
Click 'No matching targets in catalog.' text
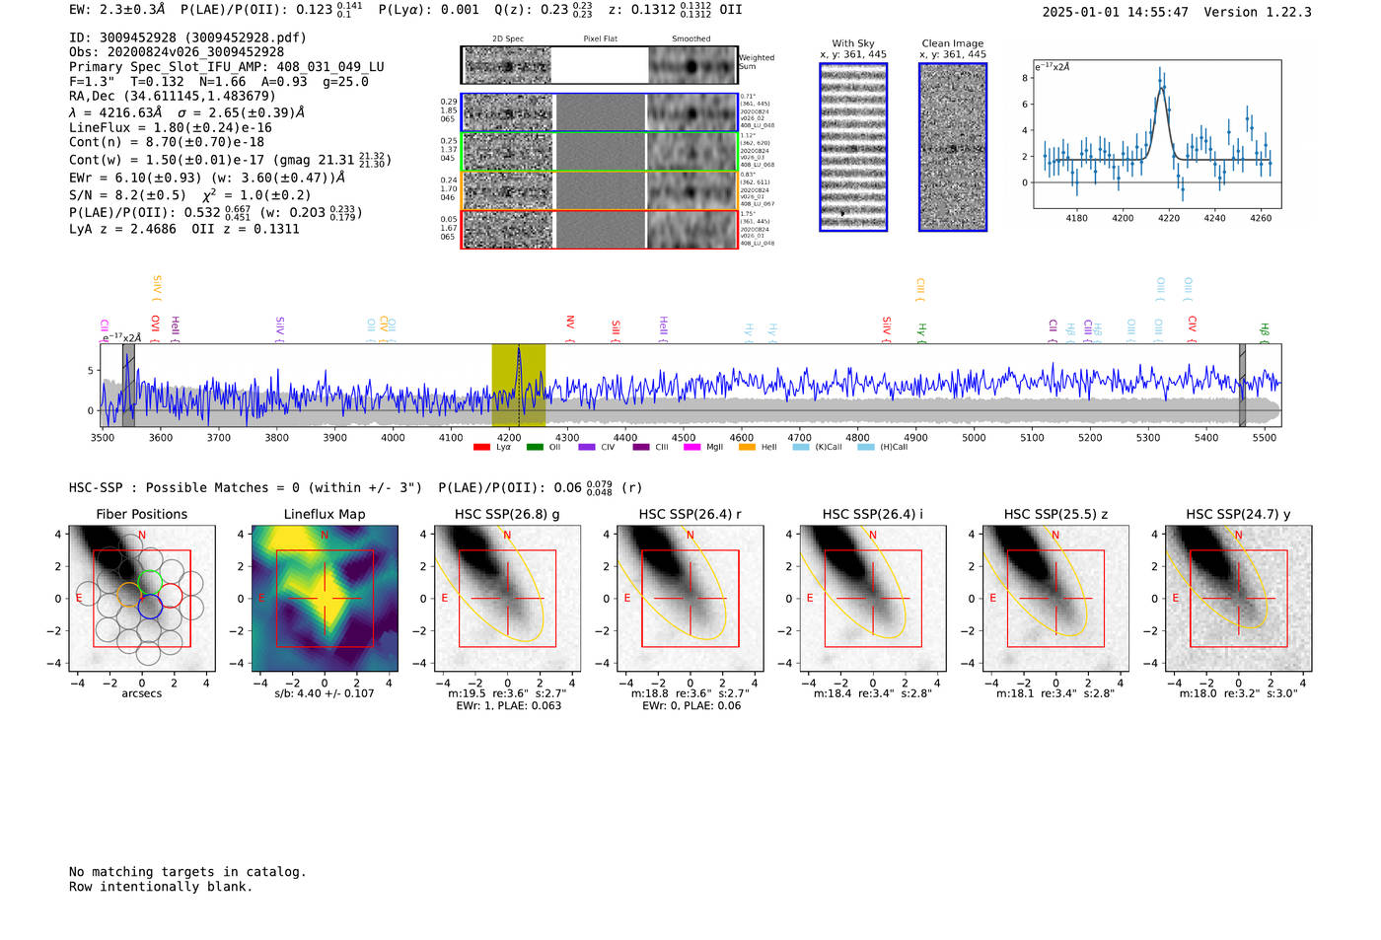187,872
